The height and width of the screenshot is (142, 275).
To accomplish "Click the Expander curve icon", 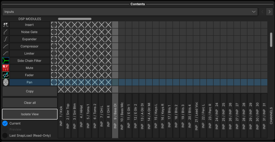I will 5,39.
